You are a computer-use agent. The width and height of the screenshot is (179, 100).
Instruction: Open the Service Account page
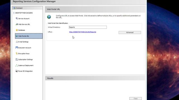[x=24, y=19]
